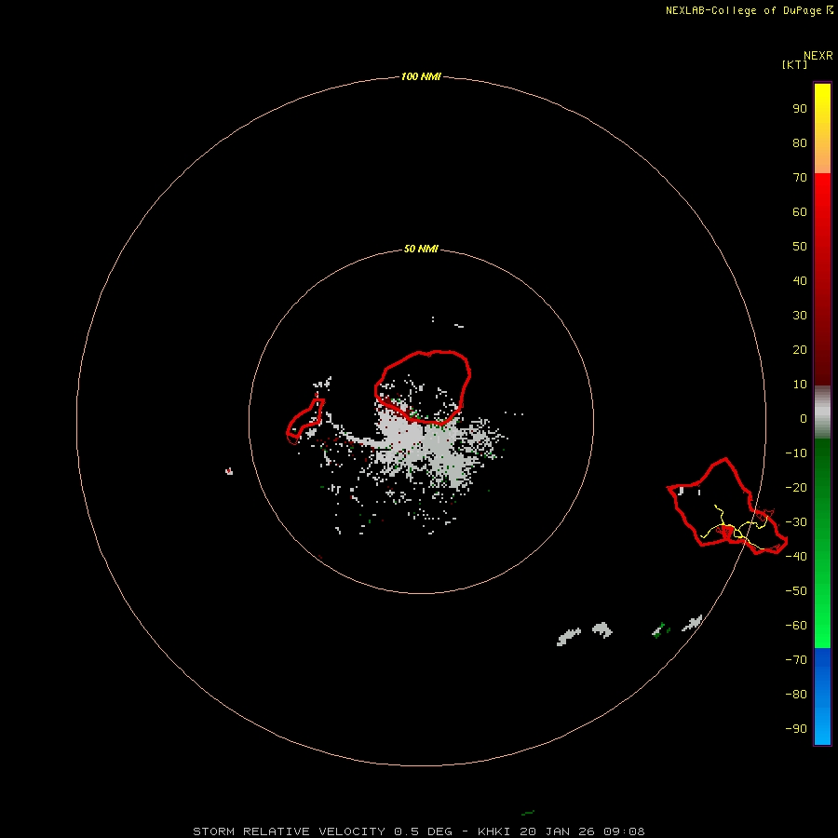Click the 09:08 timestamp in caption

tap(624, 831)
